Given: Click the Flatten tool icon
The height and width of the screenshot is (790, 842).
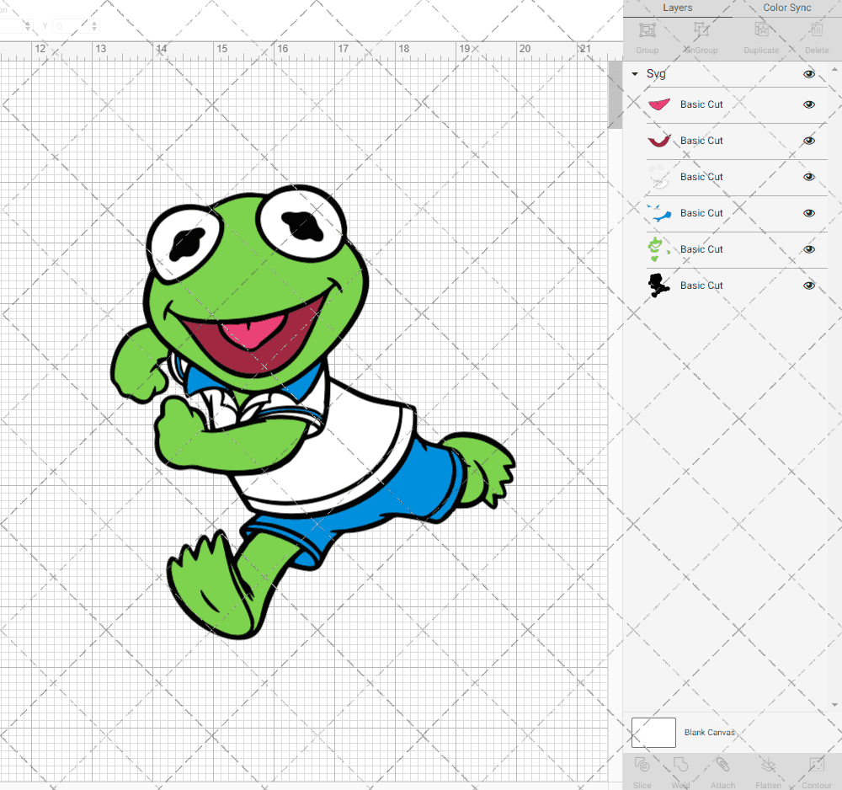Looking at the screenshot, I should click(769, 765).
